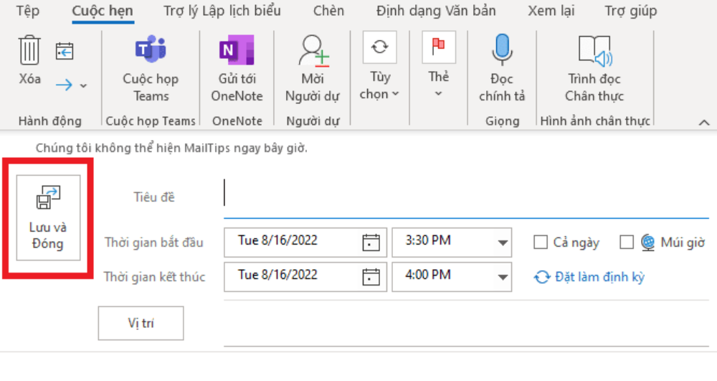Switch to the Chèn ribbon tab
This screenshot has width=717, height=381.
(x=328, y=11)
